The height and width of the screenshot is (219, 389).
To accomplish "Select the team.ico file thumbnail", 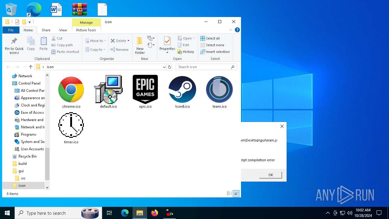I will click(219, 92).
